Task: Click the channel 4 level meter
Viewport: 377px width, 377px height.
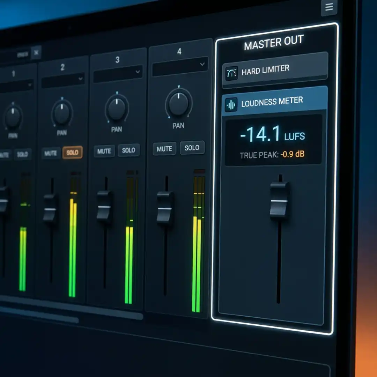Action: pyautogui.click(x=199, y=241)
